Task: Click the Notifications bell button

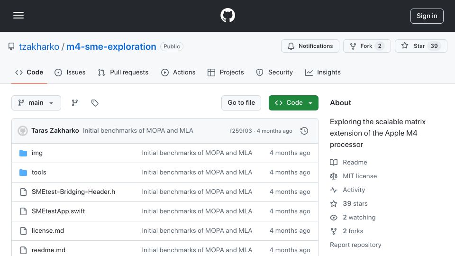Action: 310,46
